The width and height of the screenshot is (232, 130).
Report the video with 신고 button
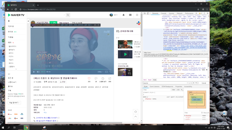pyautogui.click(x=62, y=82)
